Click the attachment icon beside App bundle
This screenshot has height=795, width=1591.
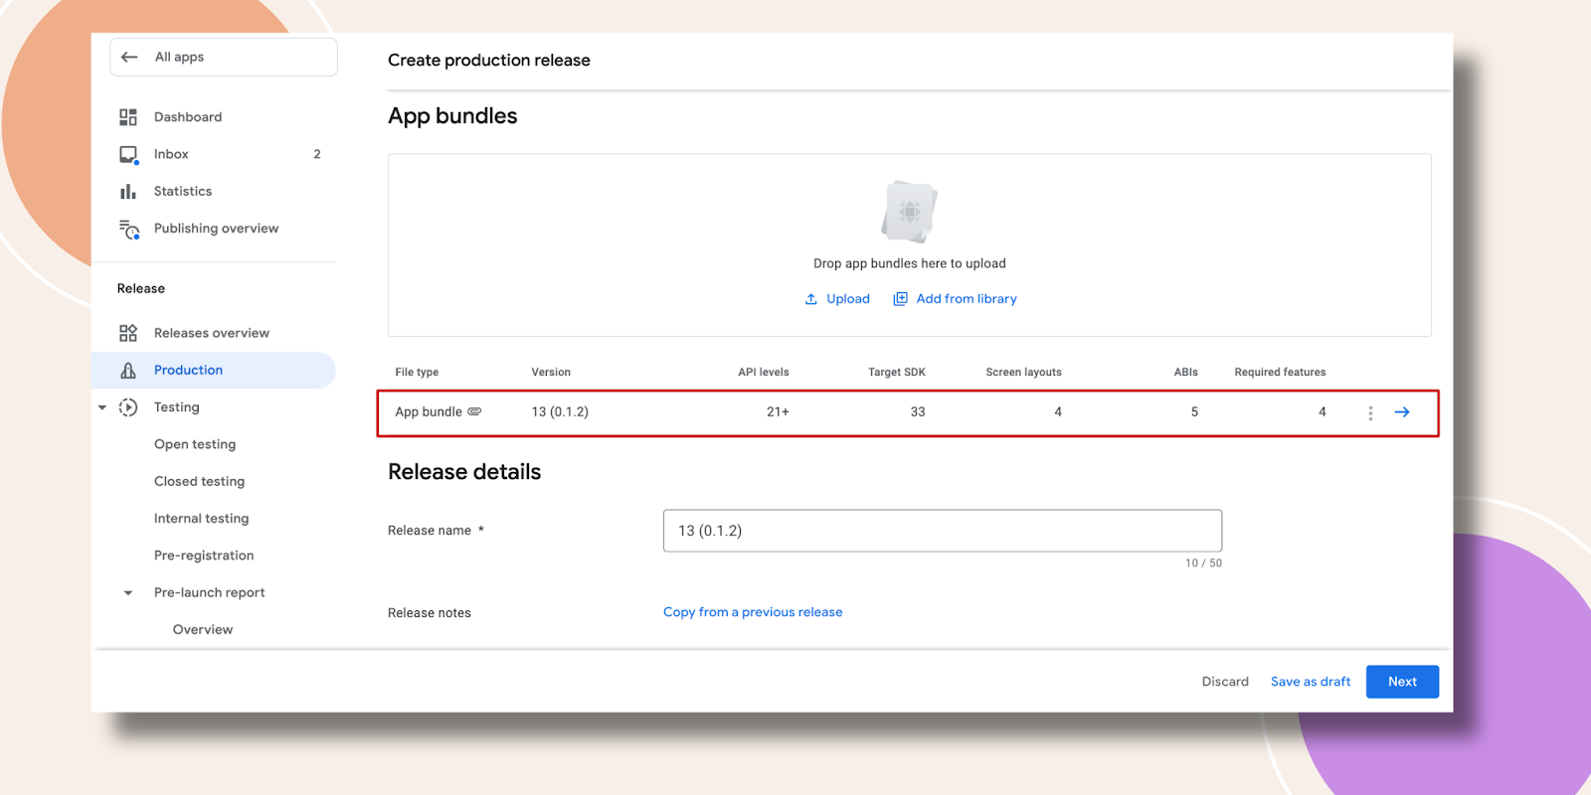pos(474,411)
